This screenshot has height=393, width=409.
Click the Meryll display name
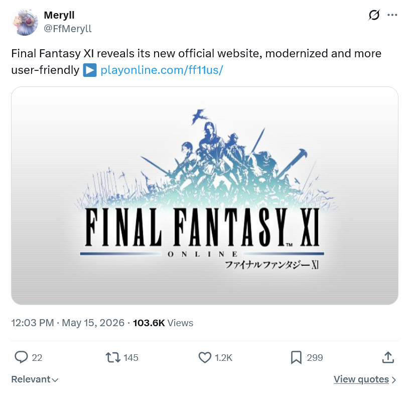tap(59, 15)
